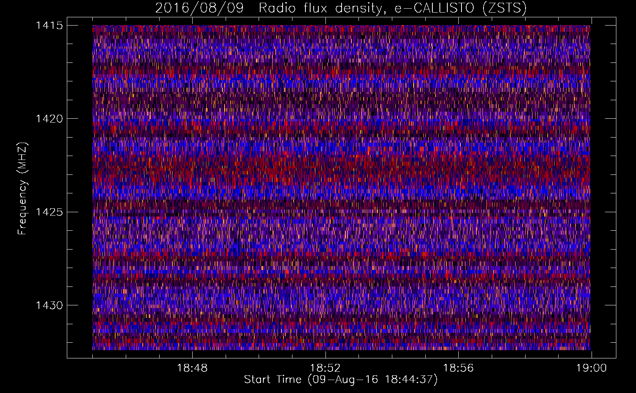Click the 18:56 time tick label
Viewport: 636px width, 393px height.
pos(458,368)
